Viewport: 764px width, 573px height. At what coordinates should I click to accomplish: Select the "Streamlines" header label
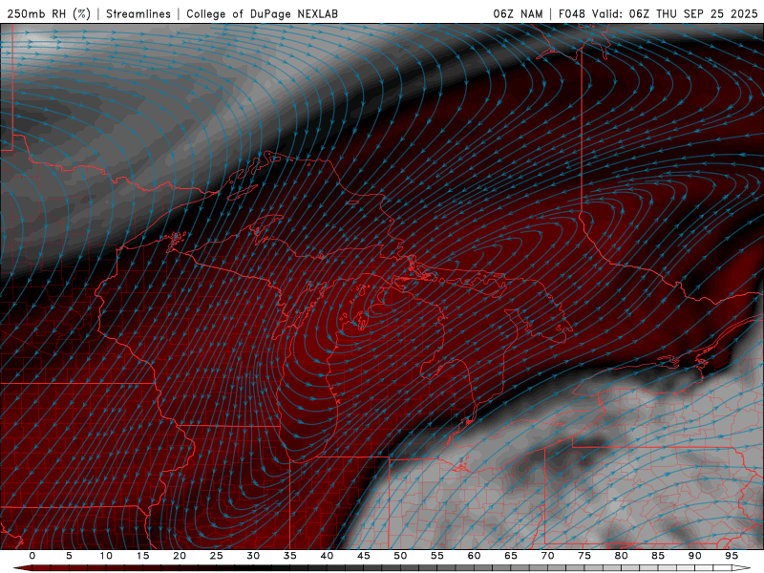tap(138, 14)
